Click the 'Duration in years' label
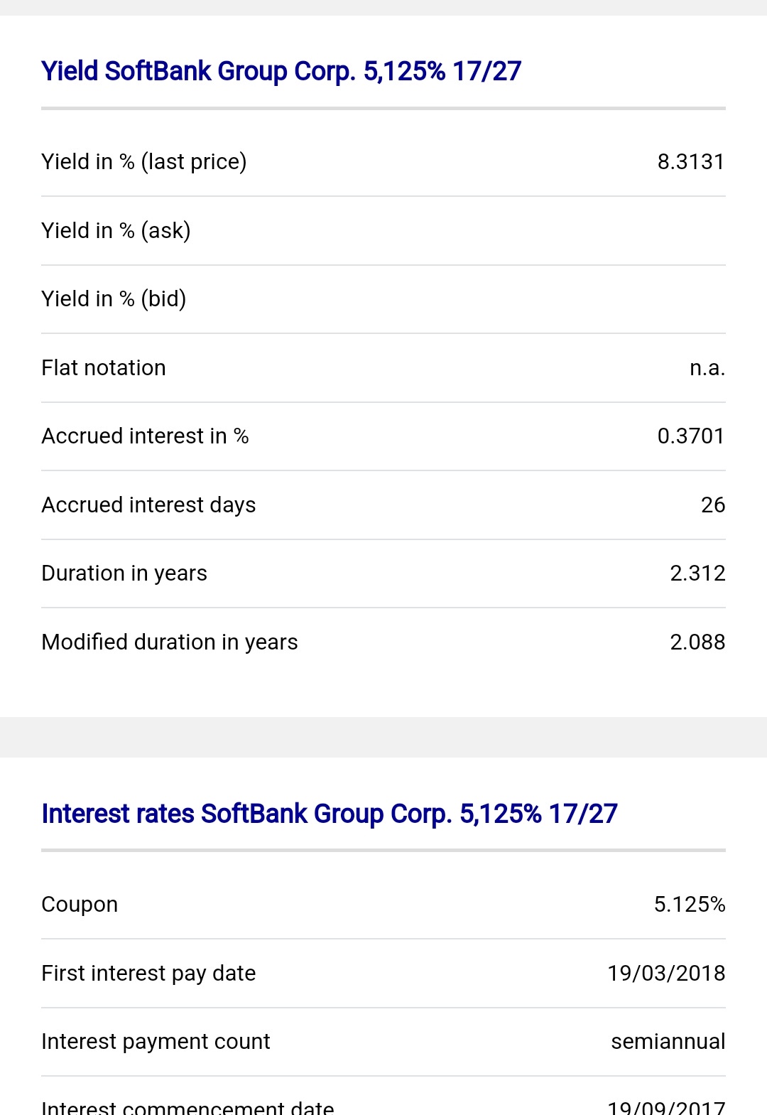 point(124,573)
